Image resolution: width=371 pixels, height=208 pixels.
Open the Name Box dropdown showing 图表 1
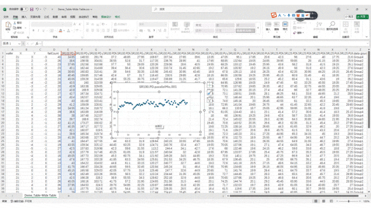tap(19, 44)
